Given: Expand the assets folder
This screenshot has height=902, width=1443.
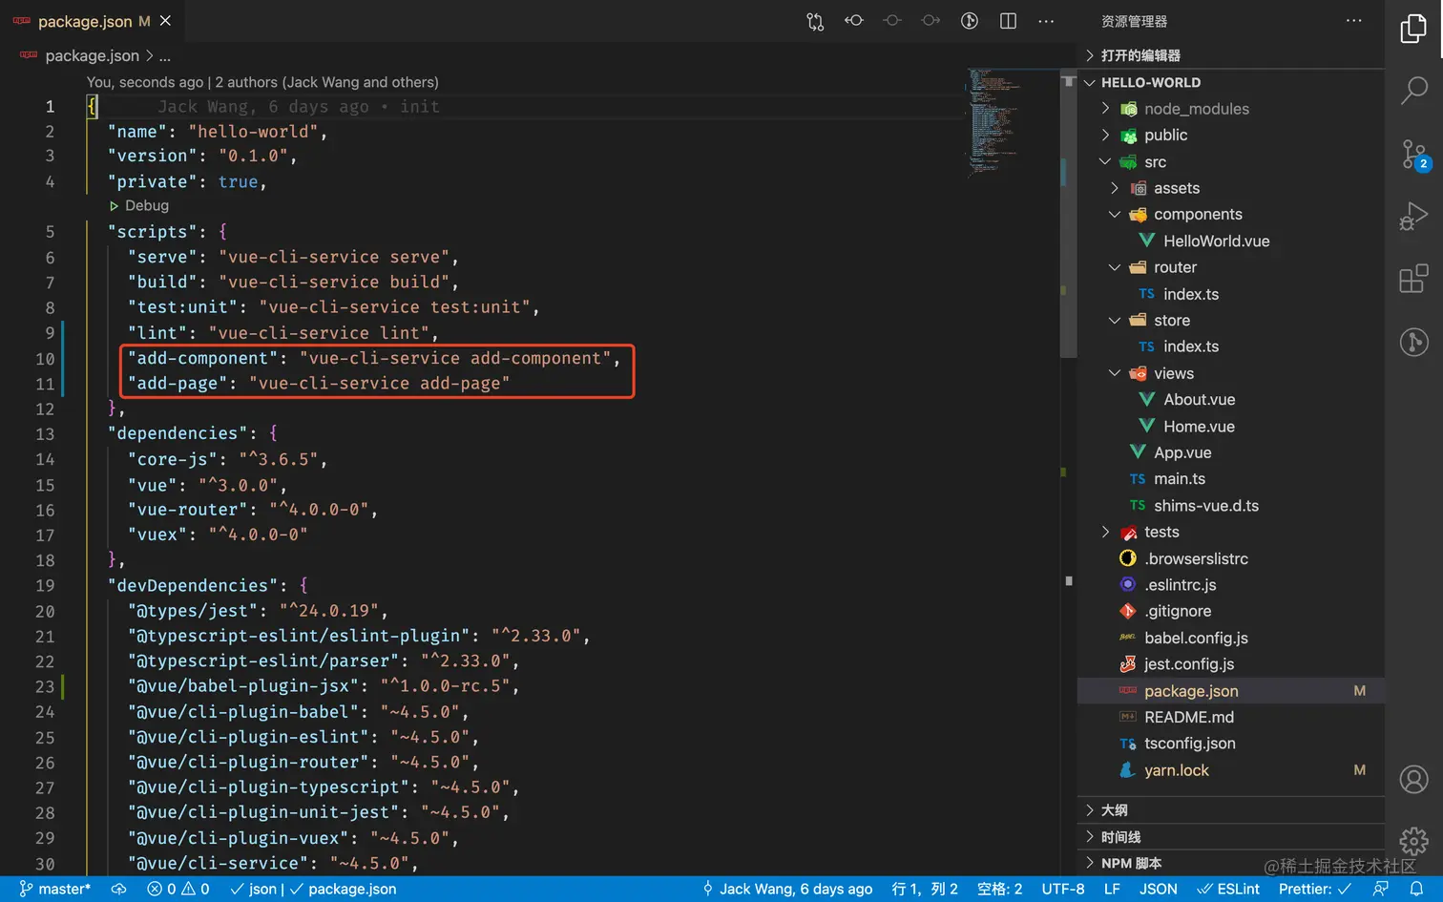Looking at the screenshot, I should pyautogui.click(x=1231, y=188).
